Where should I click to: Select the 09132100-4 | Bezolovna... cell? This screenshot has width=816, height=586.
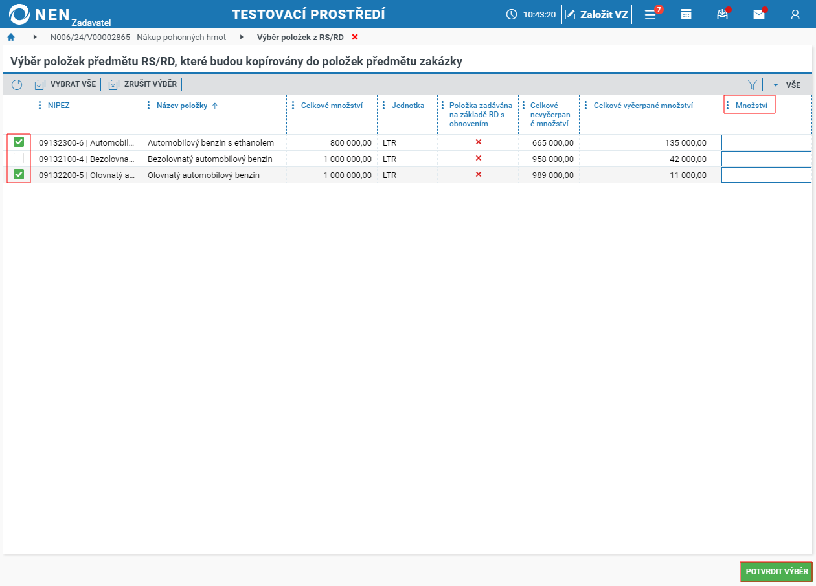point(87,159)
